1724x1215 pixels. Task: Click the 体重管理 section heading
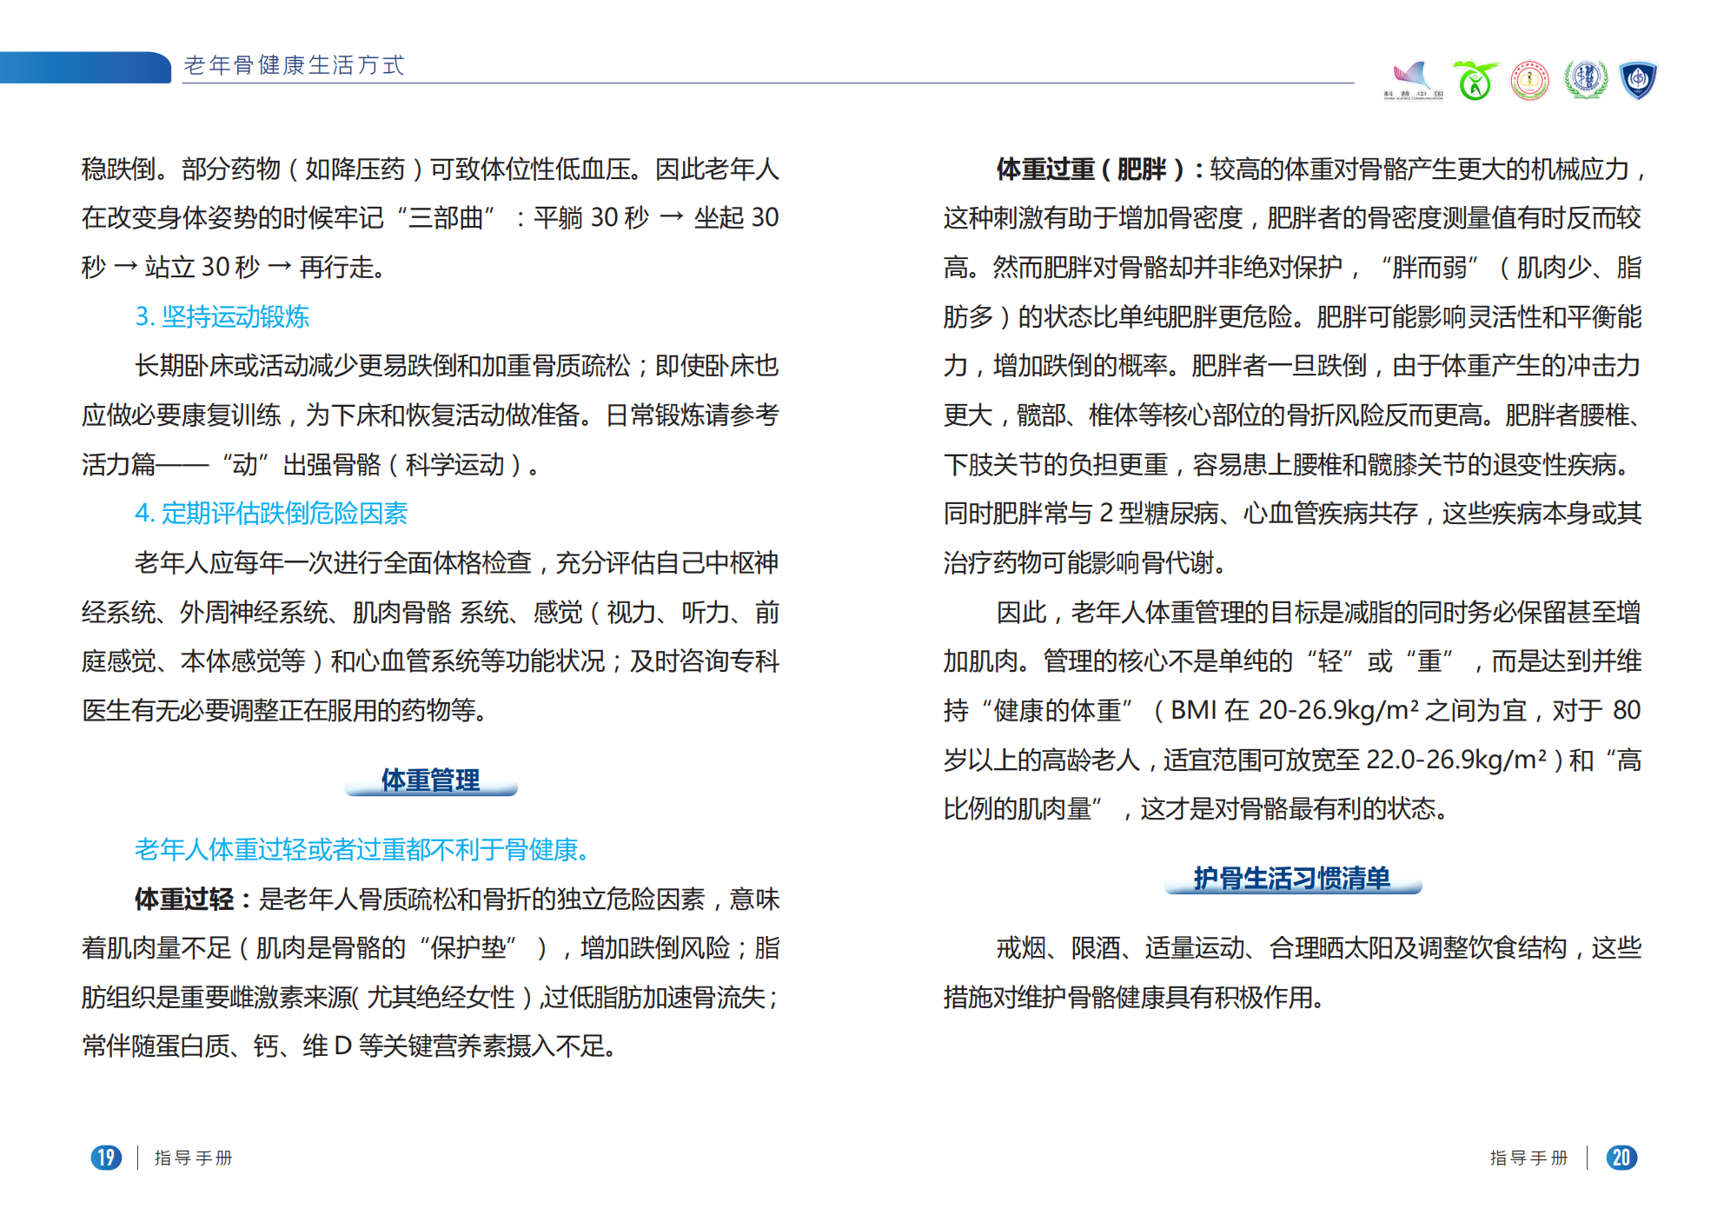click(430, 780)
